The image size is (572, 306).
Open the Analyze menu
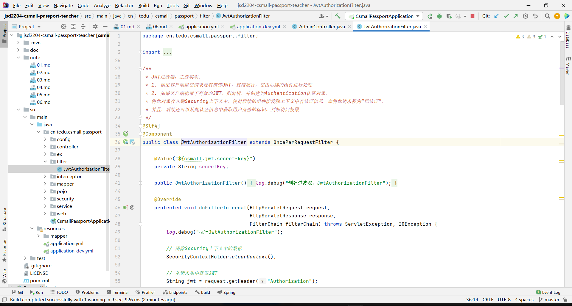pos(102,5)
